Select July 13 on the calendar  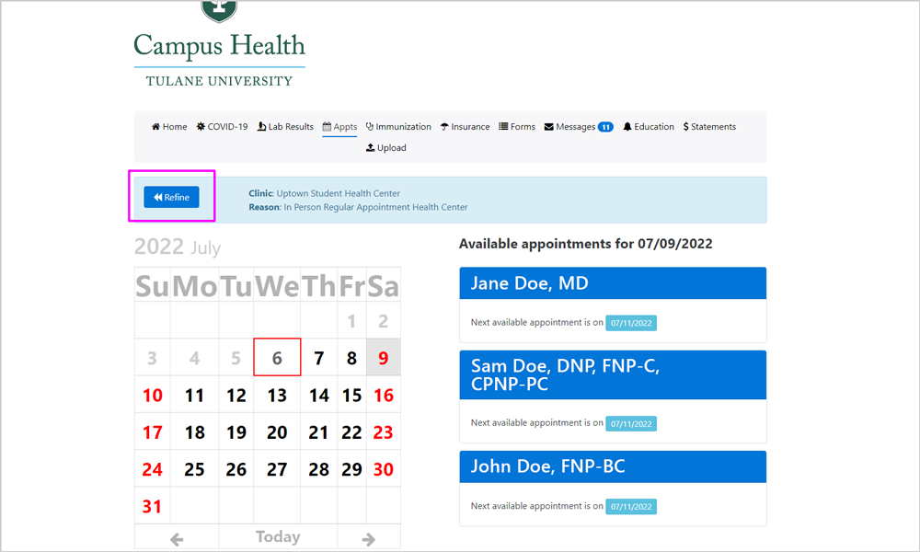coord(277,395)
